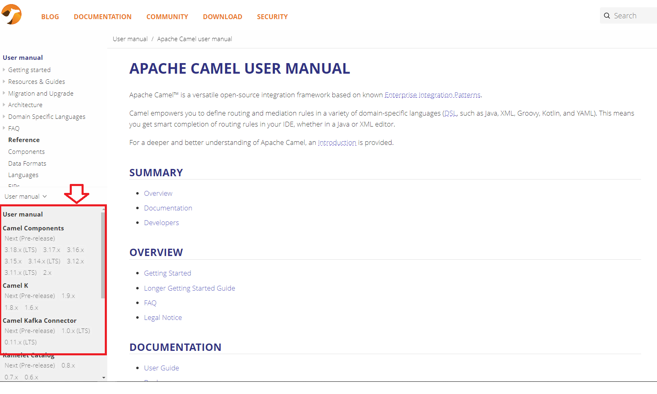Select Camel Components Next (Pre-release)
The image size is (657, 394).
[30, 239]
